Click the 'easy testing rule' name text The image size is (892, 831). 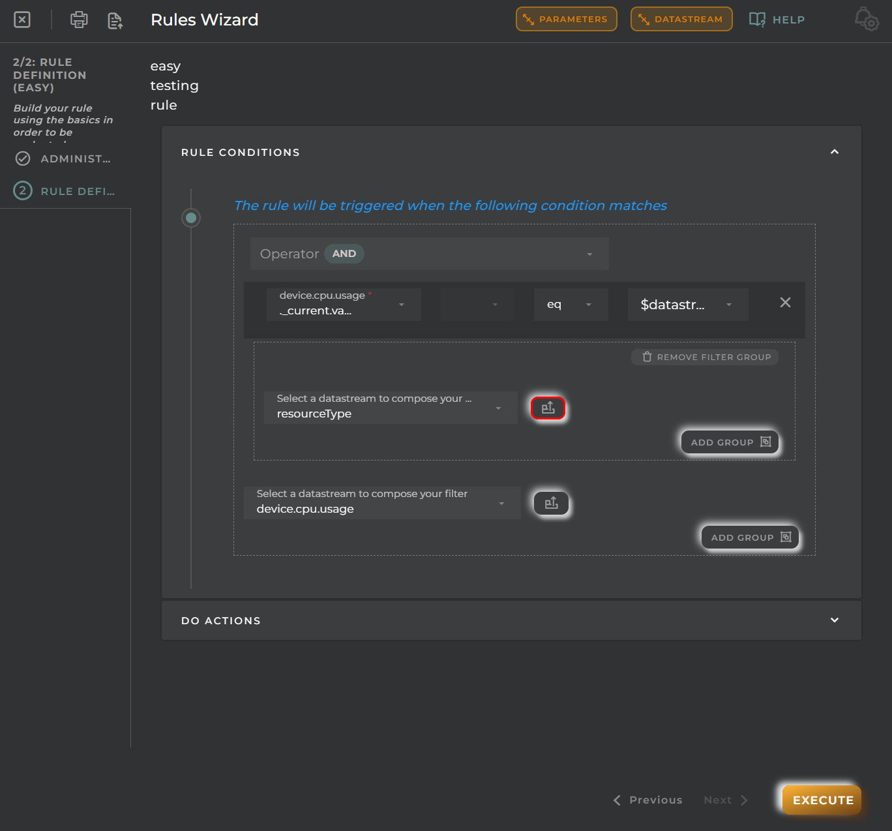174,85
